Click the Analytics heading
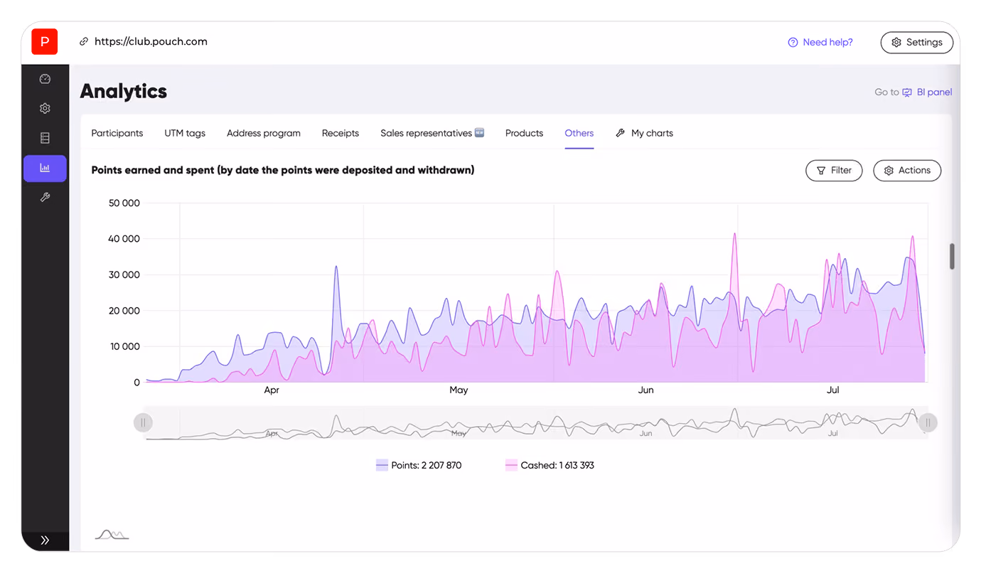This screenshot has height=576, width=981. click(124, 92)
